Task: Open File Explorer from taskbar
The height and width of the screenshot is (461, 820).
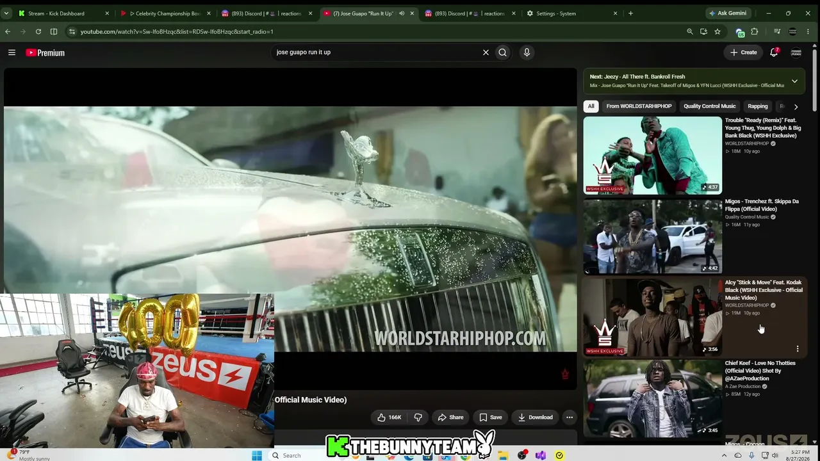Action: 504,455
